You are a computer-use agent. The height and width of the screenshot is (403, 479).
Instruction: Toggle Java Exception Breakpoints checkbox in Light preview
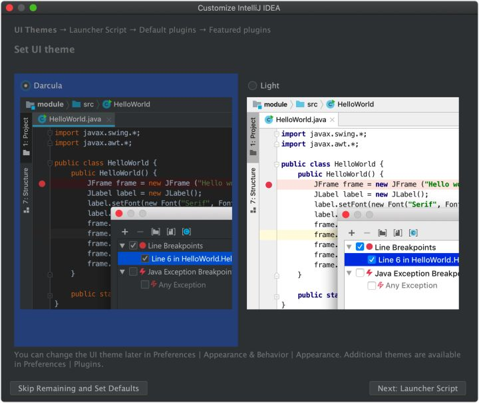coord(360,273)
